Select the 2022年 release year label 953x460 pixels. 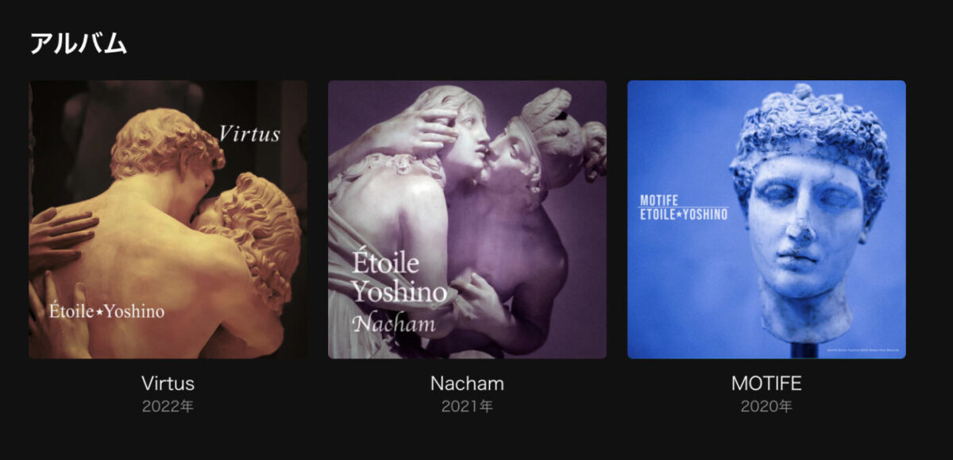pyautogui.click(x=168, y=407)
